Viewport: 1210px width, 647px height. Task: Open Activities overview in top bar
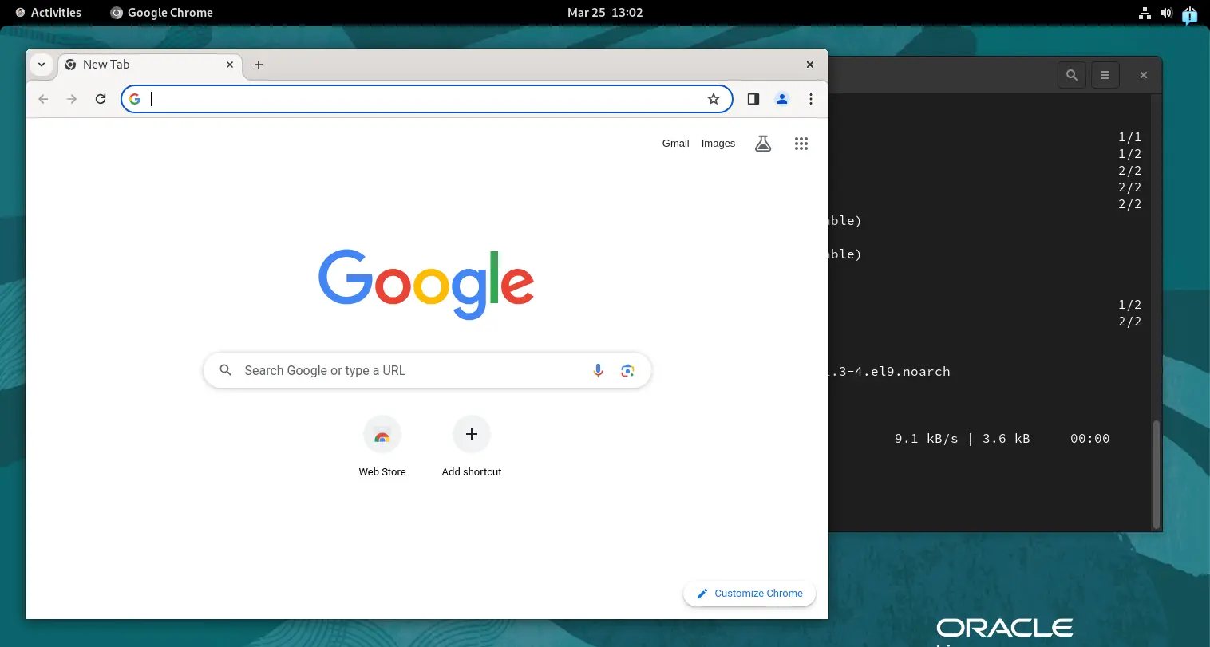49,13
